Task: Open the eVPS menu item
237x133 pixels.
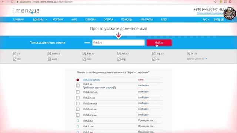Action: 74,20
